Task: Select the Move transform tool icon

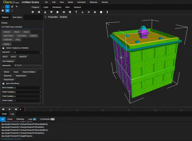Action: pyautogui.click(x=7, y=6)
